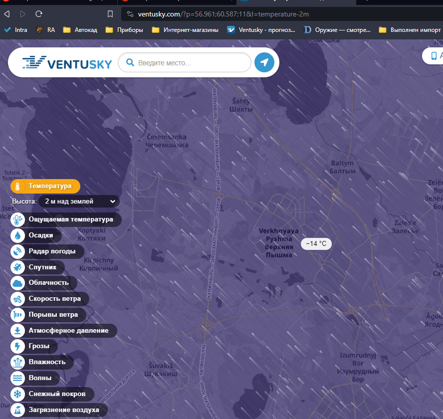Screen dimensions: 443x419
Task: Click the magnifier search icon
Action: pyautogui.click(x=130, y=62)
